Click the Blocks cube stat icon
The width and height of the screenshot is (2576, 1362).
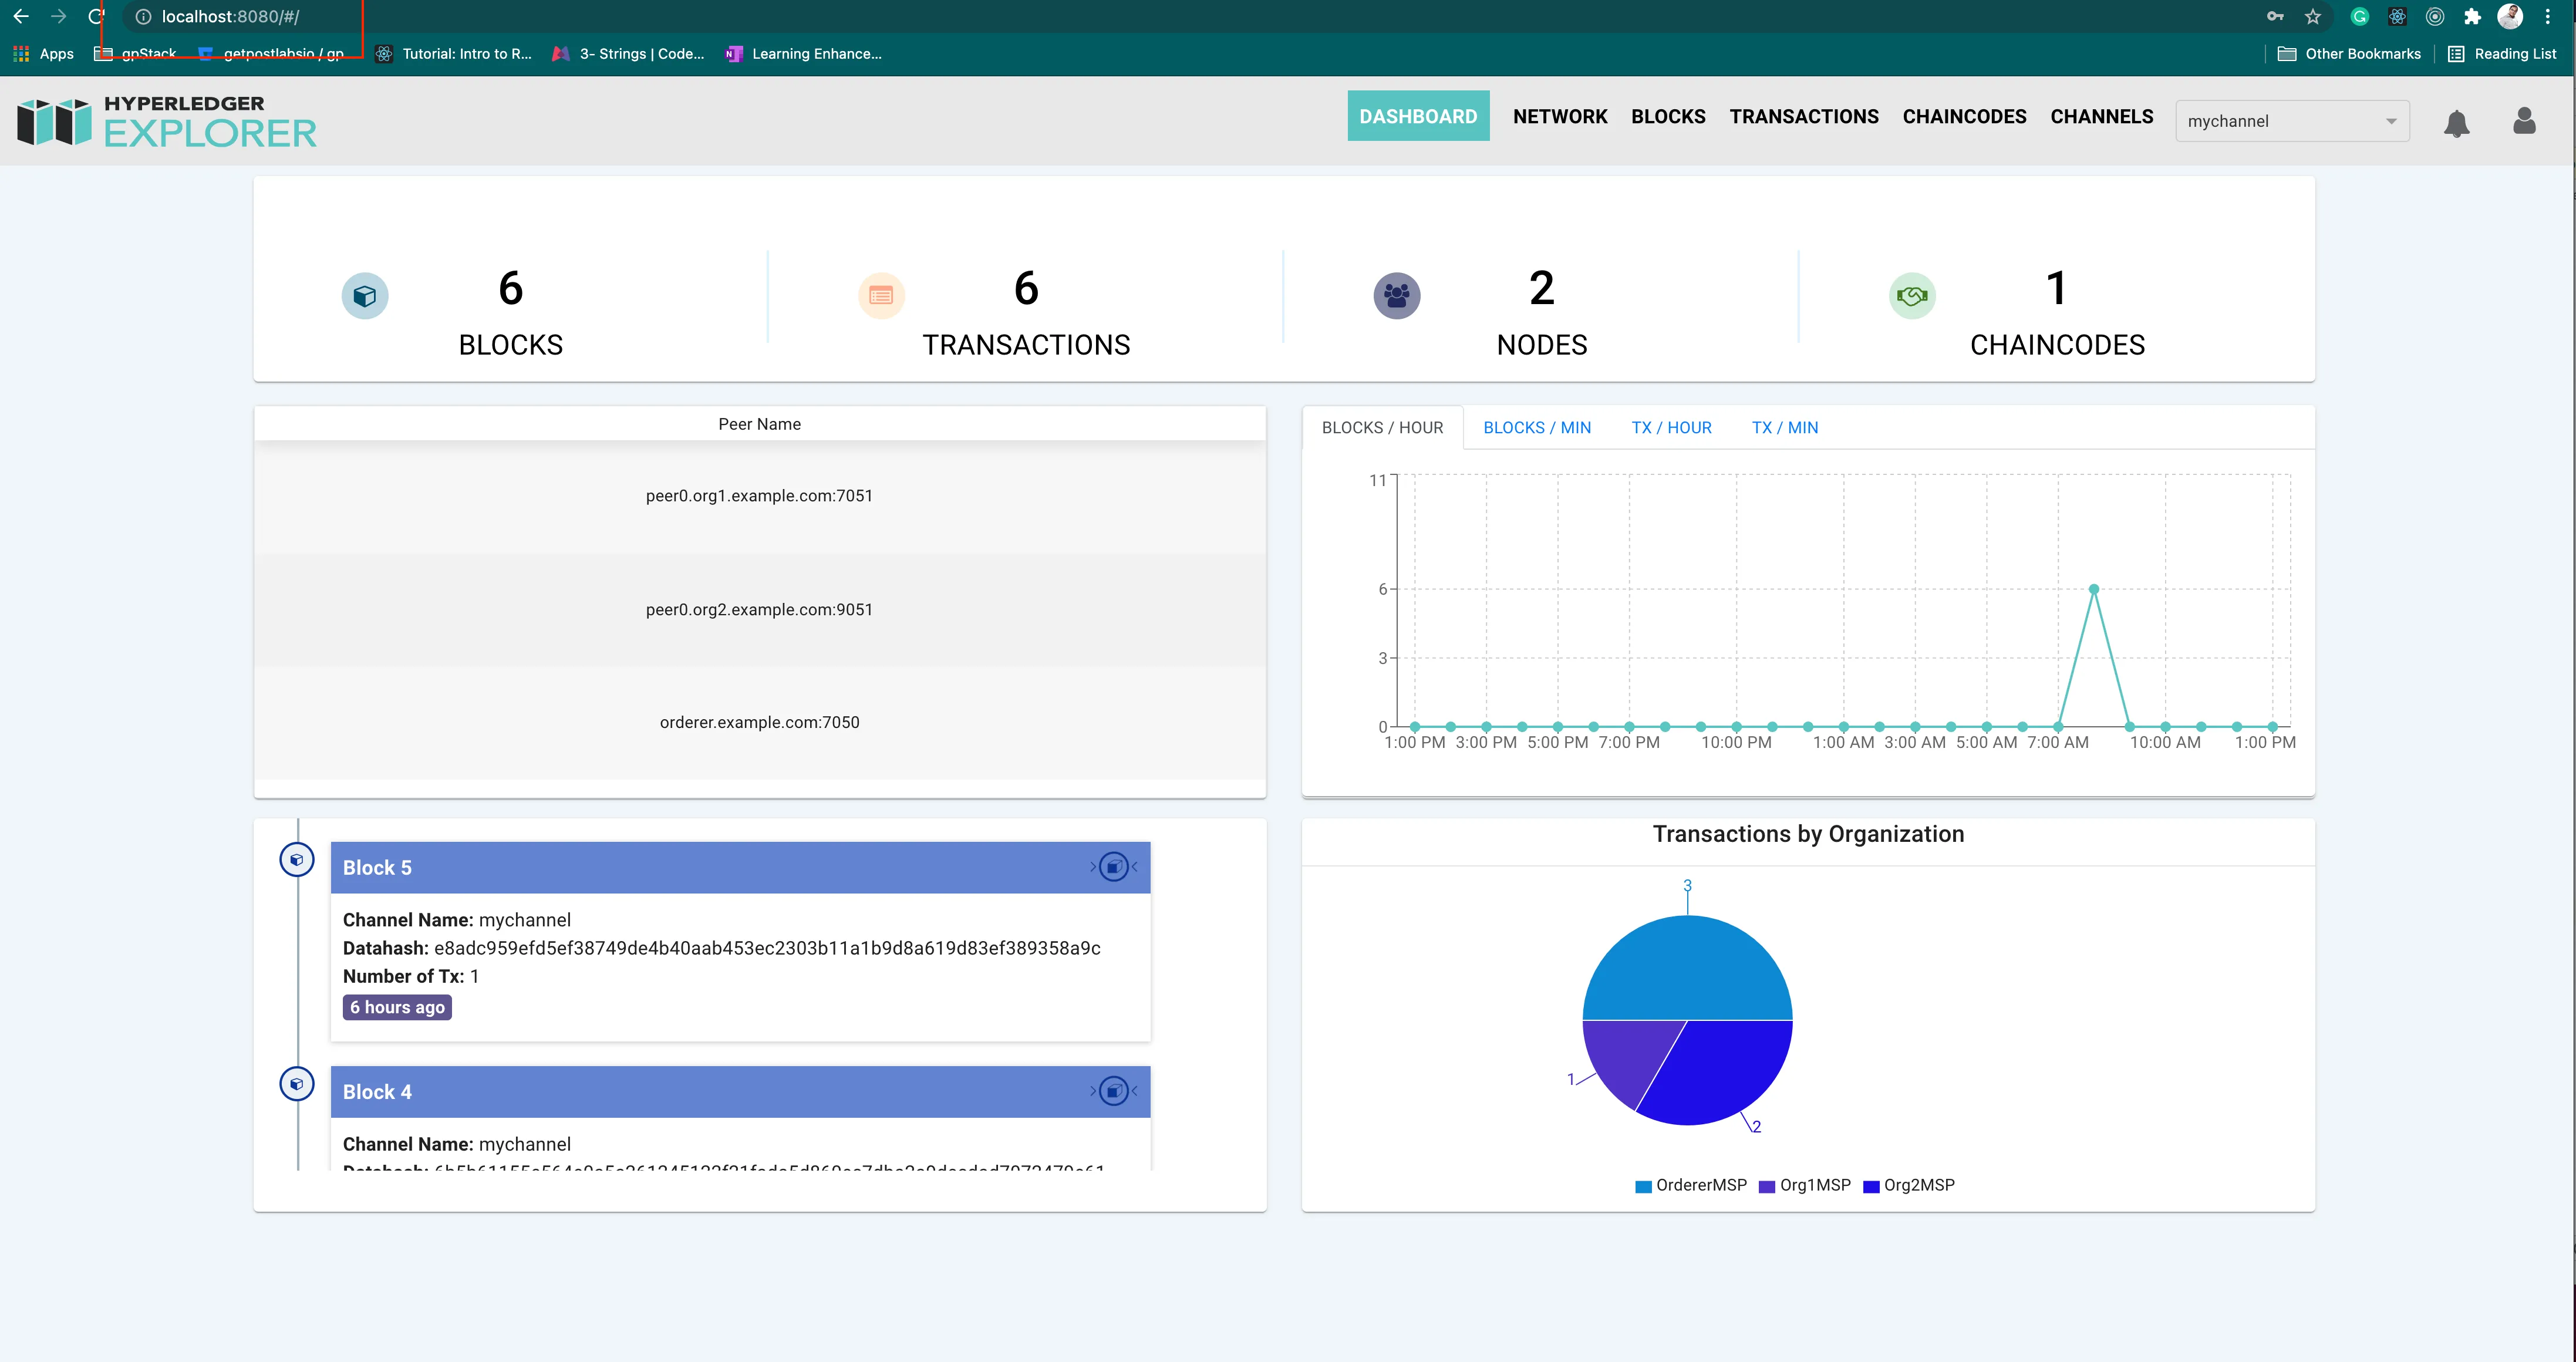(x=365, y=296)
